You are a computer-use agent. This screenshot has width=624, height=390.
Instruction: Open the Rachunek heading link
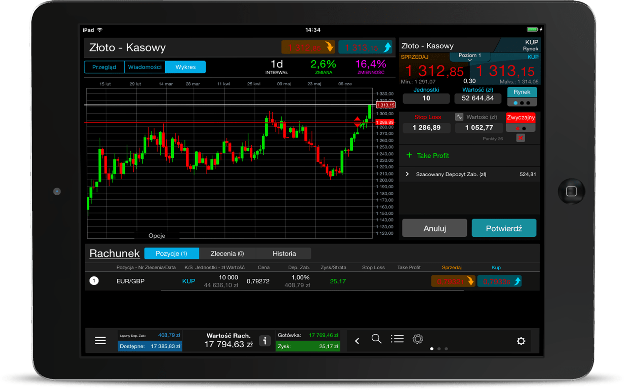tap(114, 253)
